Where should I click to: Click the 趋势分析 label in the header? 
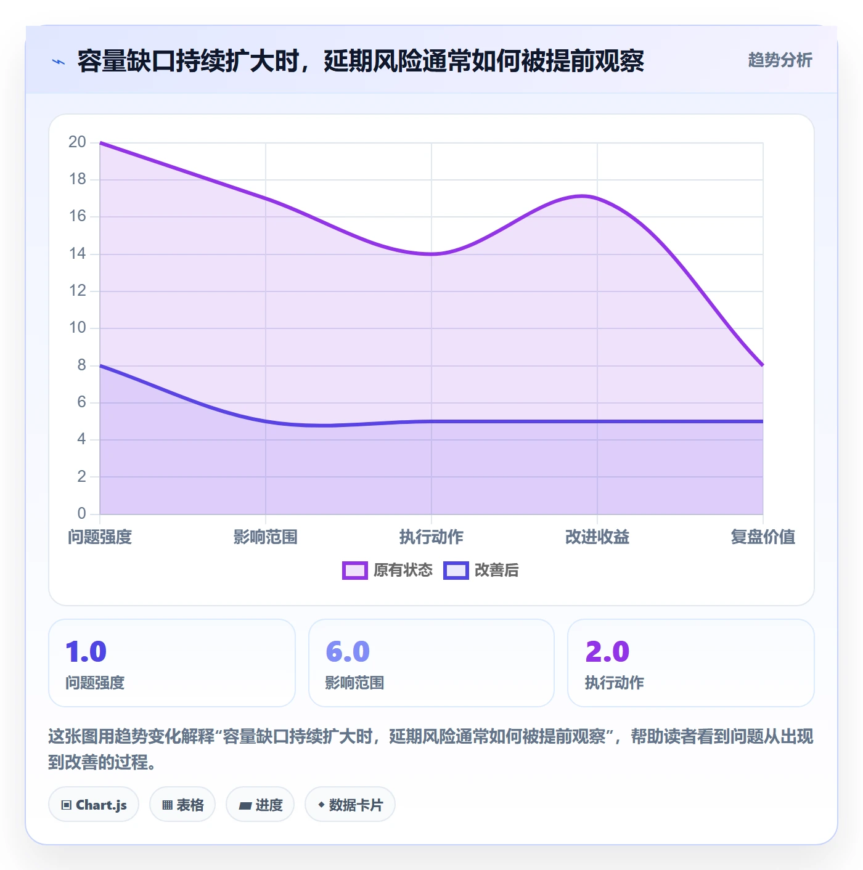(780, 60)
